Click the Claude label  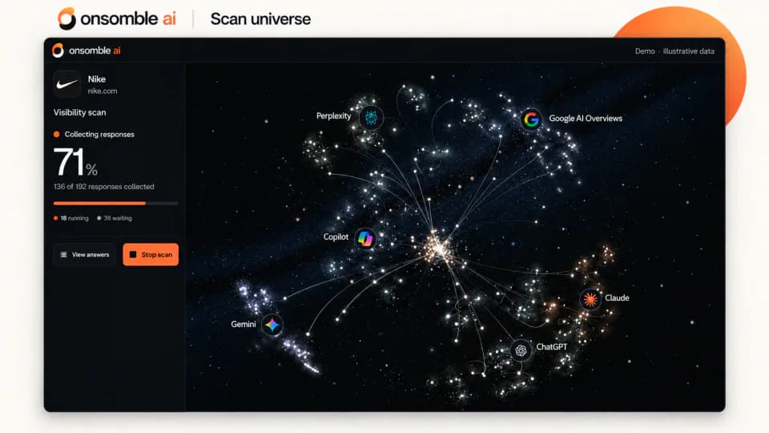617,298
